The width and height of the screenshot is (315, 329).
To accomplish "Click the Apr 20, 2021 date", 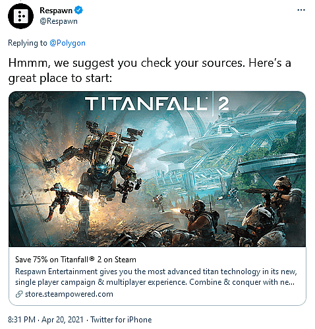I will [63, 320].
